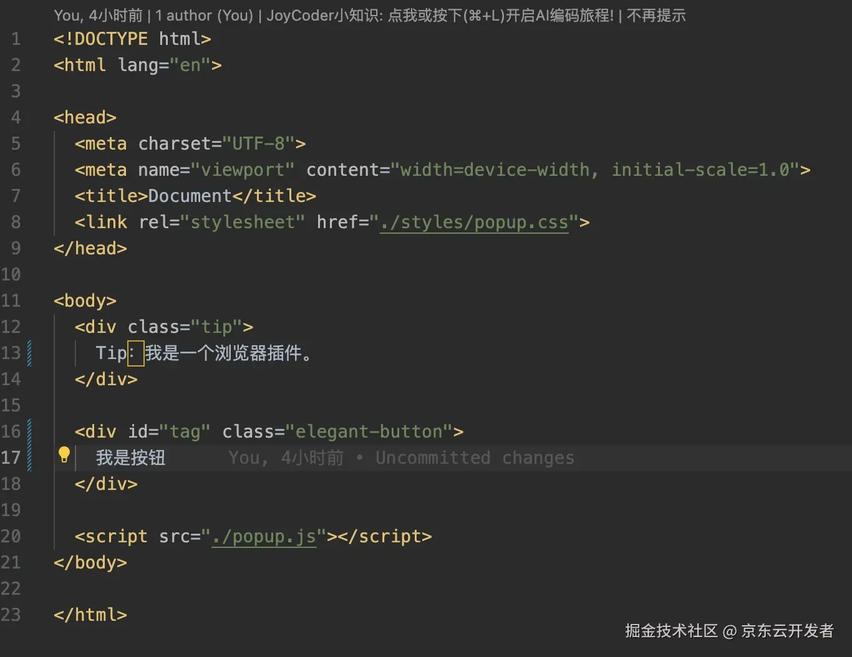Click line number 1 in the gutter
852x657 pixels.
point(16,39)
